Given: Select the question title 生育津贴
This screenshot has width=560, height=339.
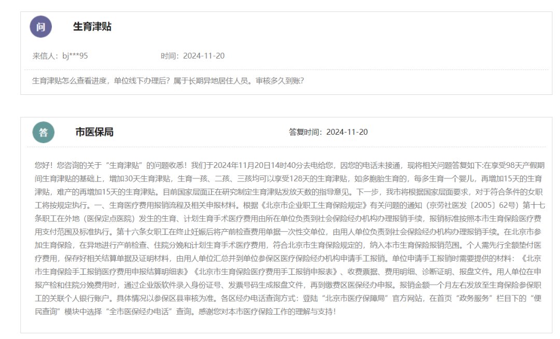Looking at the screenshot, I should pos(92,27).
